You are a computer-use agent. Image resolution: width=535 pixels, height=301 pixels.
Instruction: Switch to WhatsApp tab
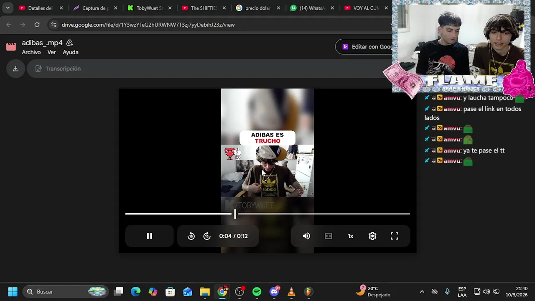313,8
